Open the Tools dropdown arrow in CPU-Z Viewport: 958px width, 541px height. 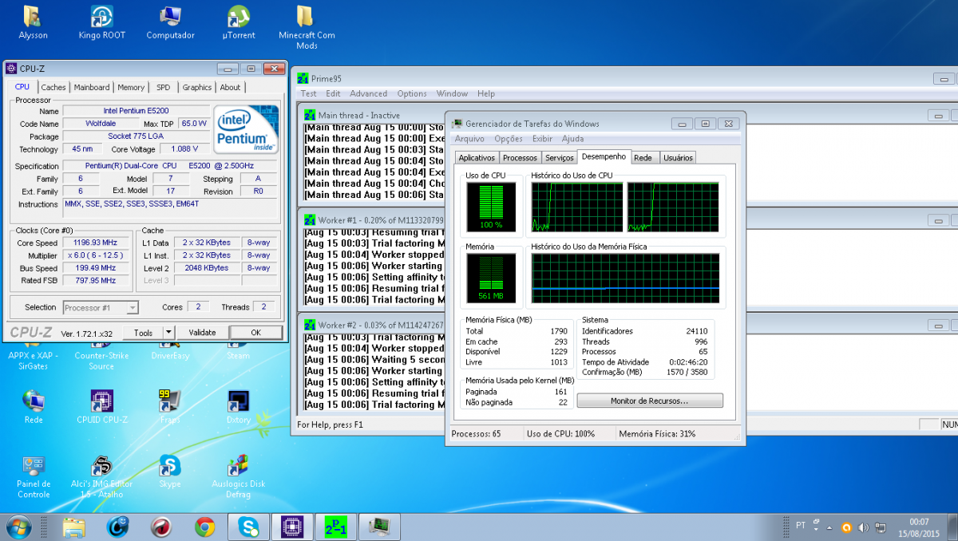point(168,333)
